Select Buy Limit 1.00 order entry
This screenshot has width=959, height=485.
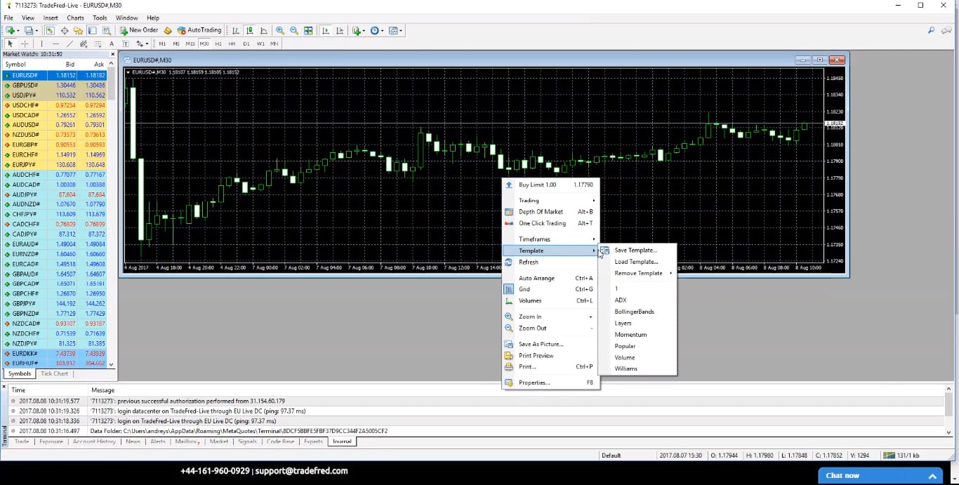pos(550,185)
